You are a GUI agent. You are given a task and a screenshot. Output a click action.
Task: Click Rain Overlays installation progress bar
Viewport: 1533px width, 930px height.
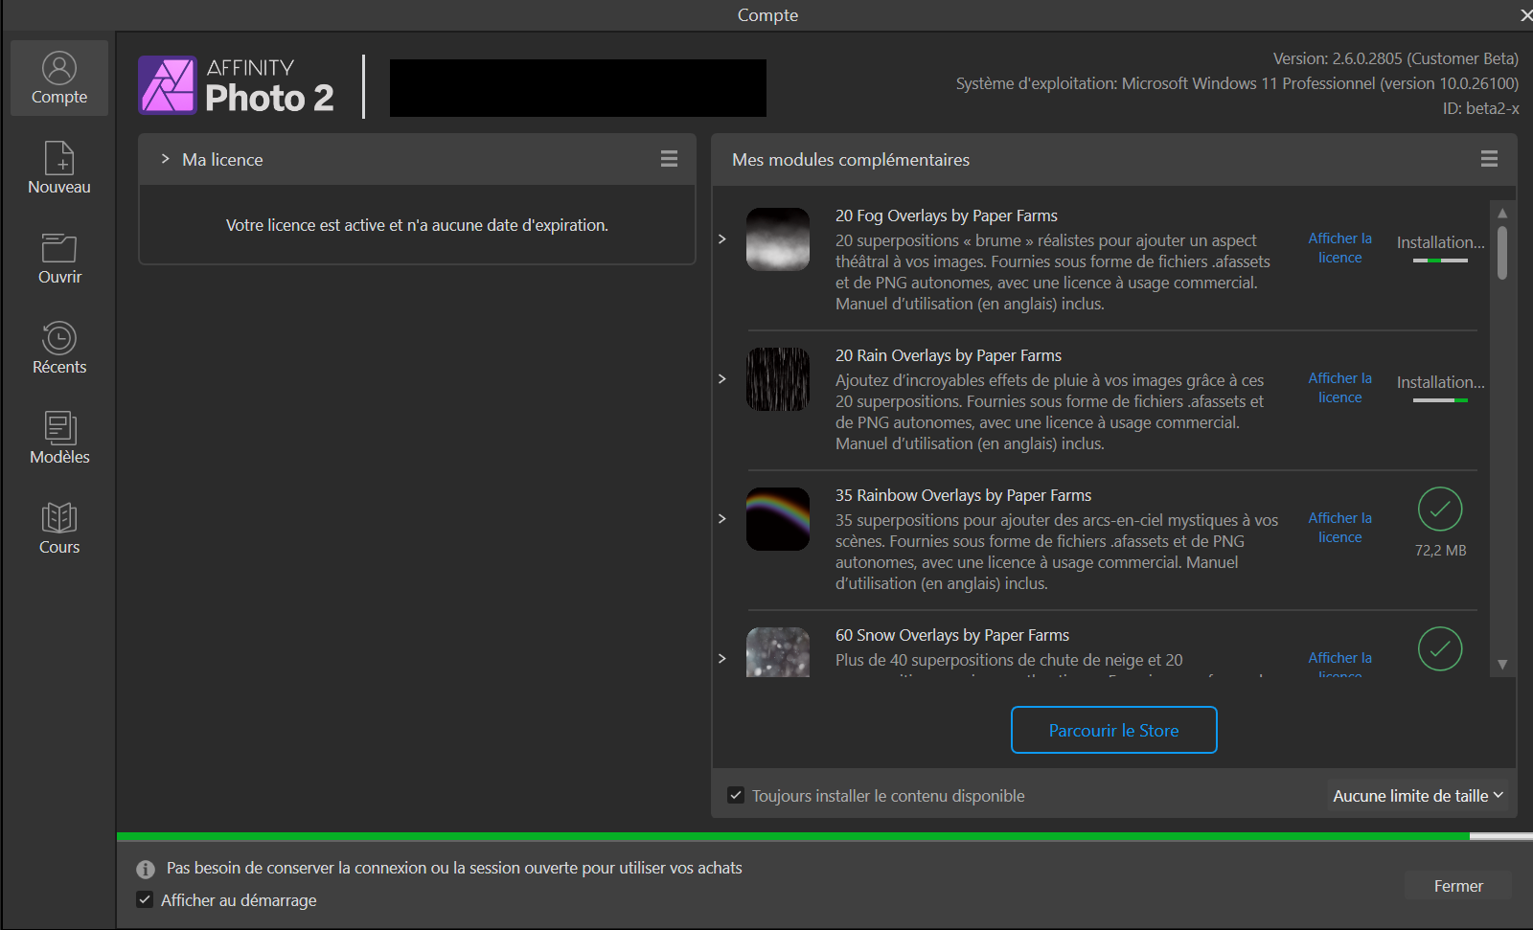(1440, 400)
